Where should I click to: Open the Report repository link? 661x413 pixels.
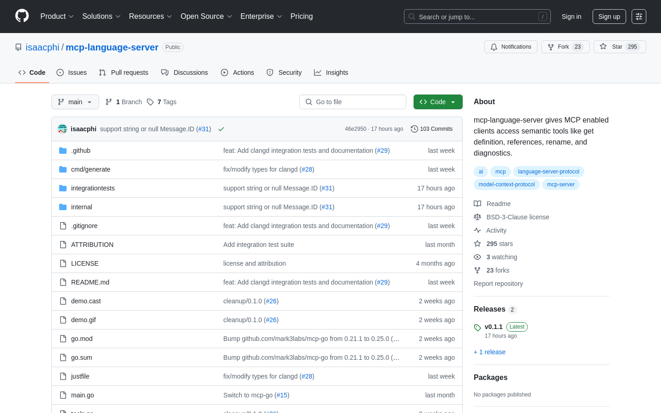[x=498, y=284]
